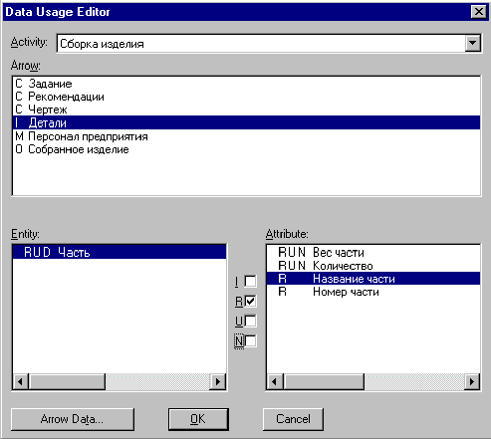Click the Entity list right scroll arrow

click(218, 381)
